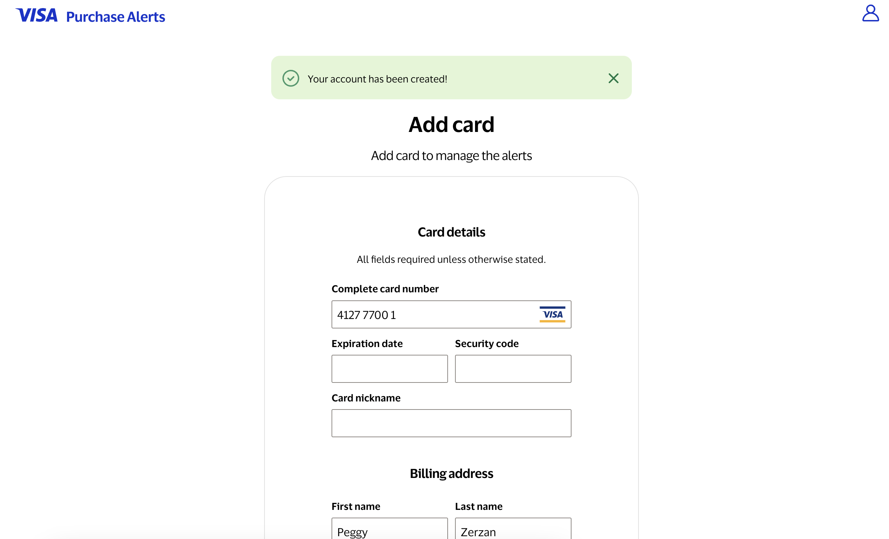
Task: Click the Security code label
Action: [x=486, y=344]
